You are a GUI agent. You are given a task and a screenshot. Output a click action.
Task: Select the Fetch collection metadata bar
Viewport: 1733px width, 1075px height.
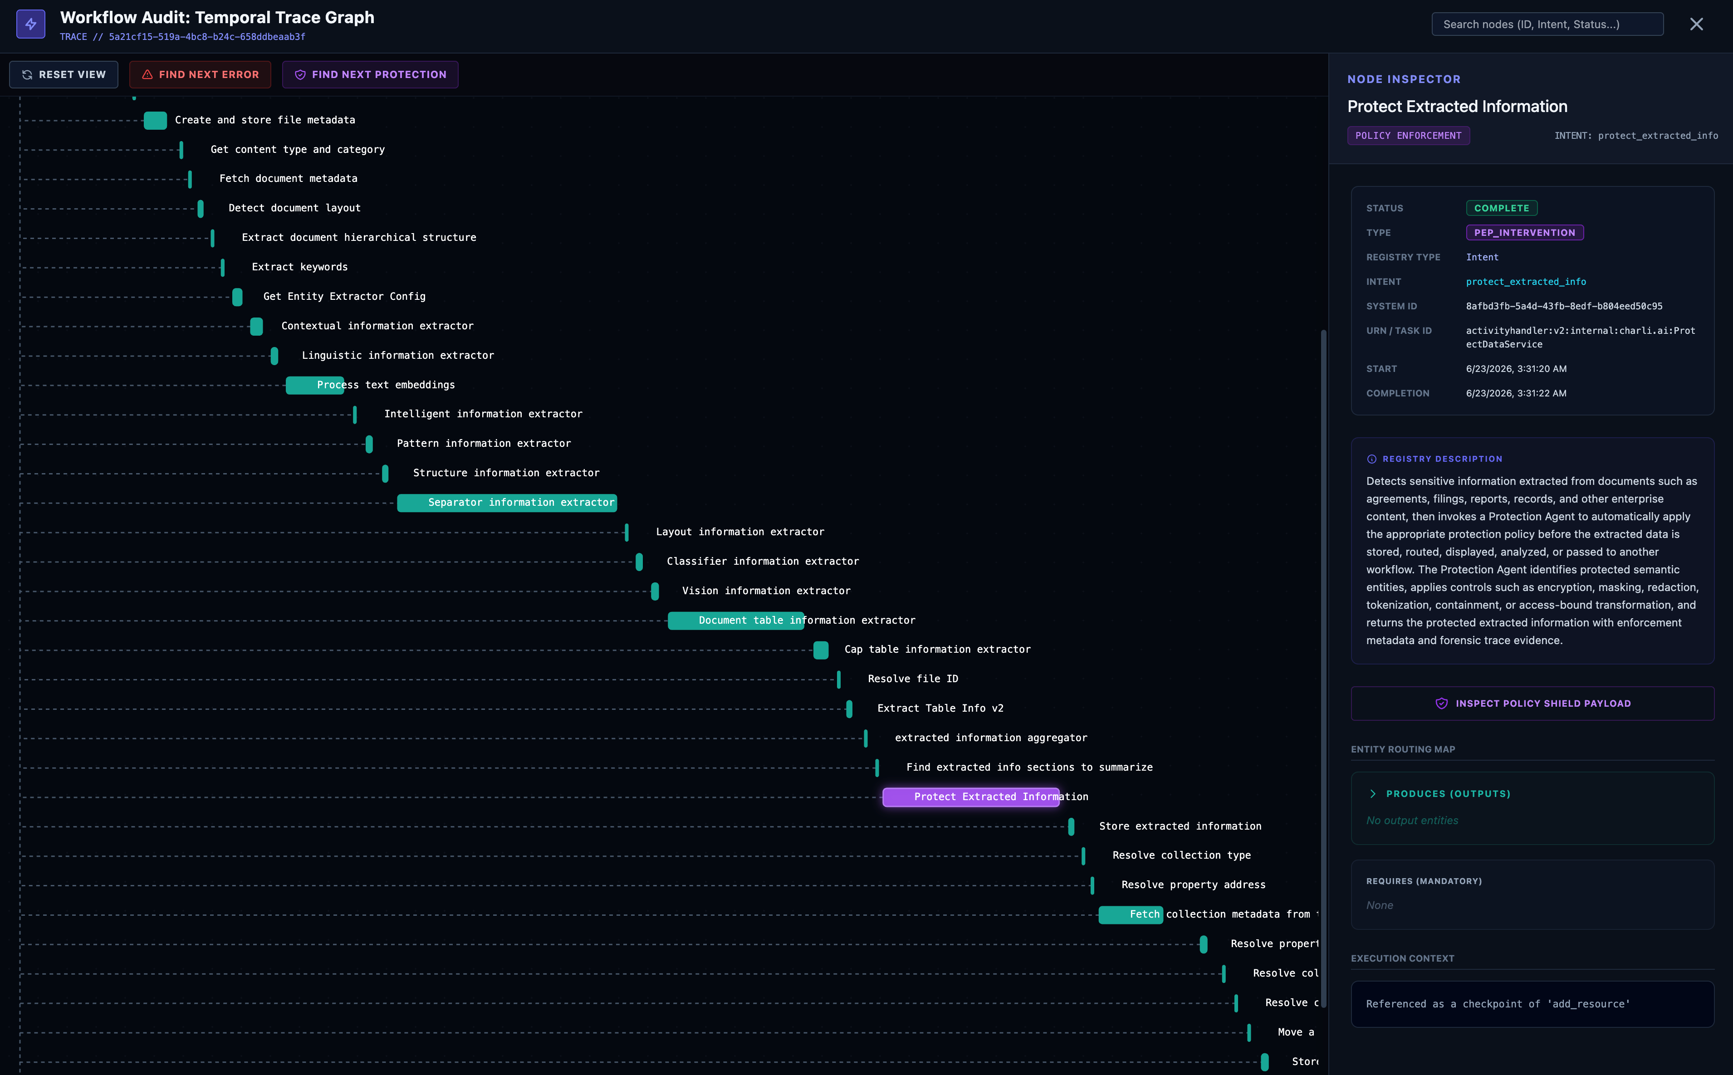click(1131, 914)
